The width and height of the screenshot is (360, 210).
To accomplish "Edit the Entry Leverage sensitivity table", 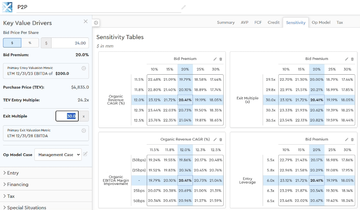I will click(x=346, y=140).
